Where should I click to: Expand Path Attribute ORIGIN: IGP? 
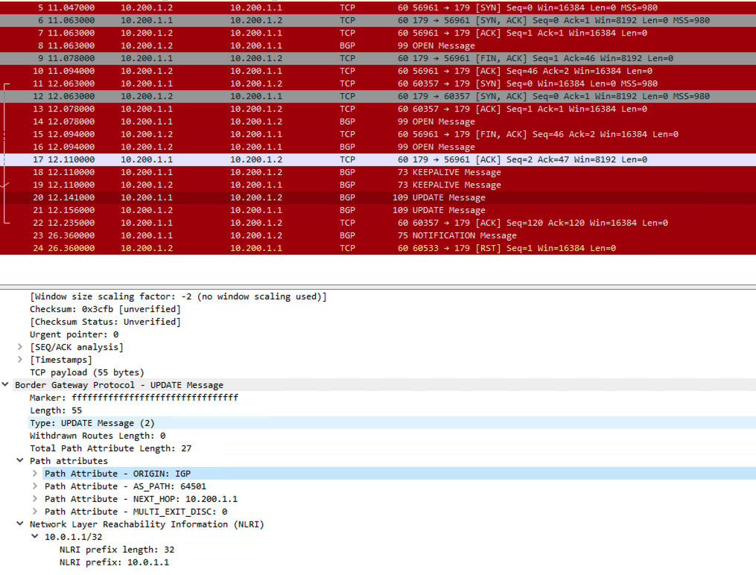tap(35, 473)
